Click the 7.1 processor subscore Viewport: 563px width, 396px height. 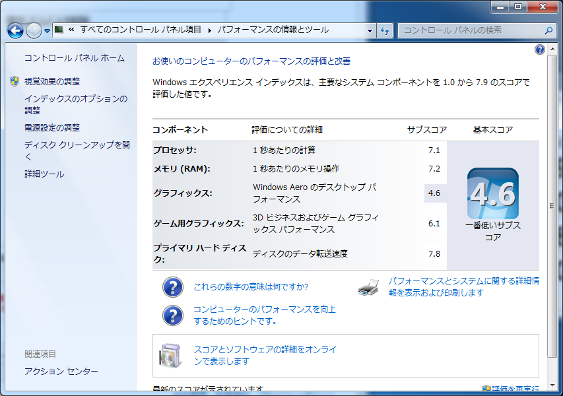[x=434, y=150]
